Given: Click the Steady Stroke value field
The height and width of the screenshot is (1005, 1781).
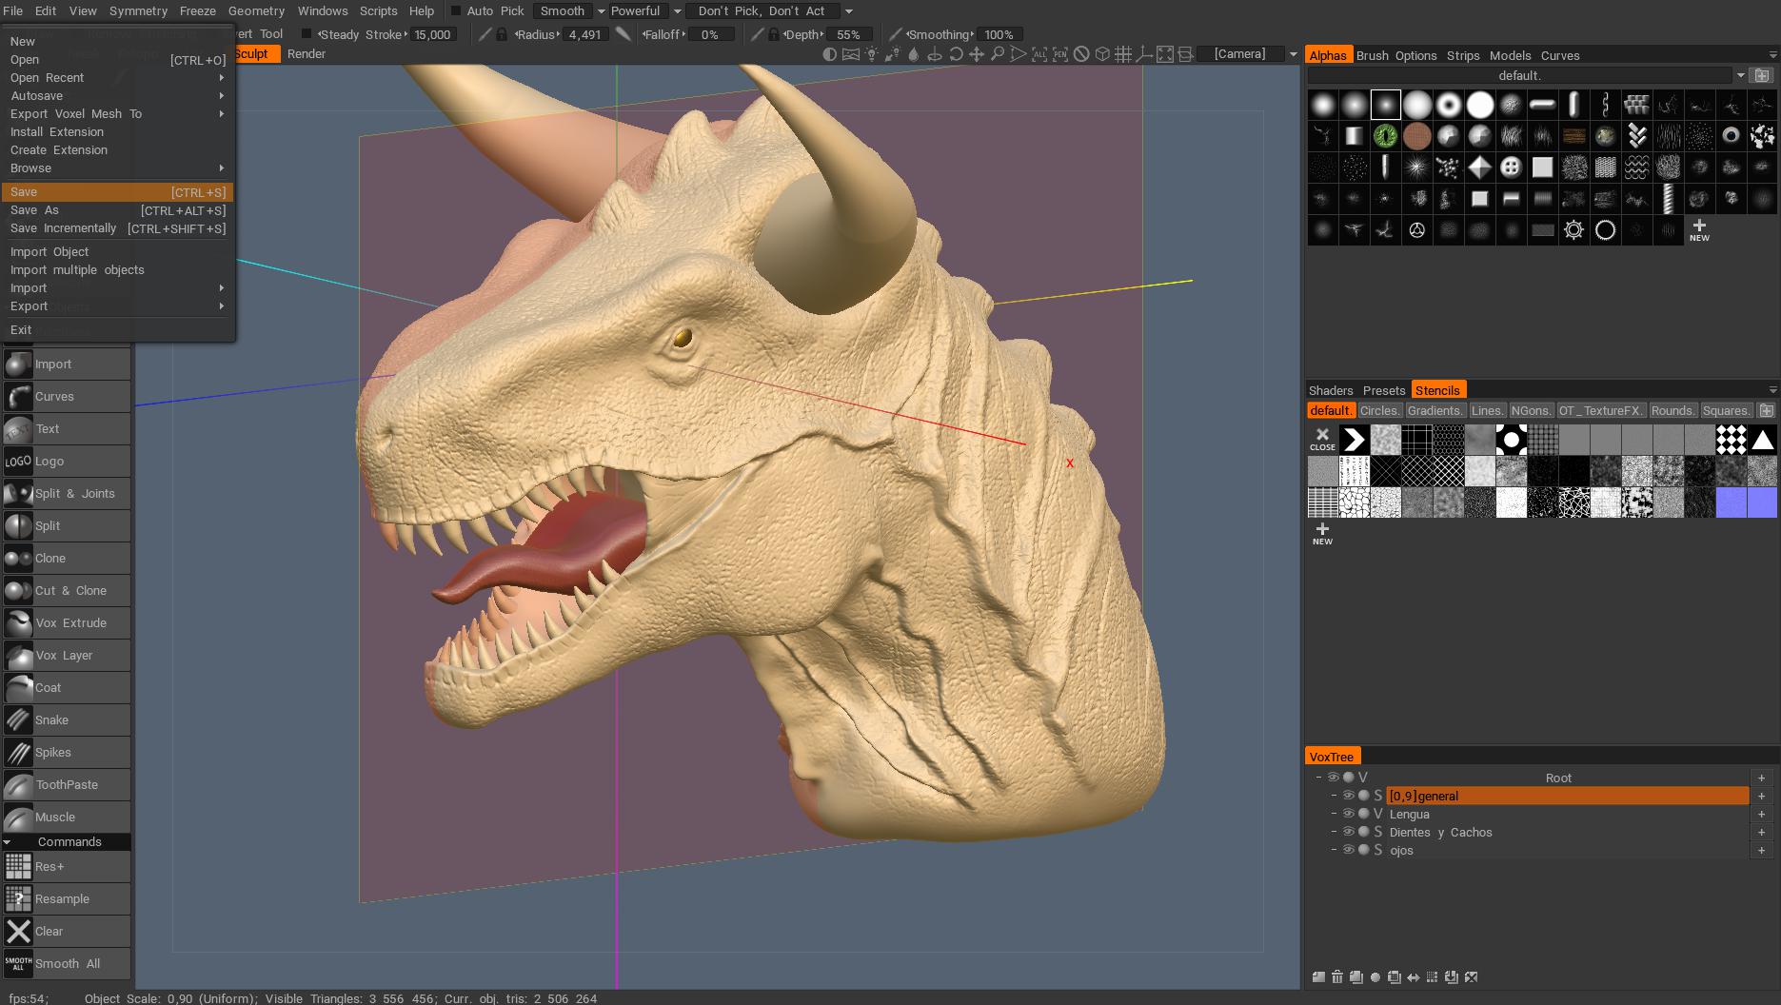Looking at the screenshot, I should tap(433, 34).
